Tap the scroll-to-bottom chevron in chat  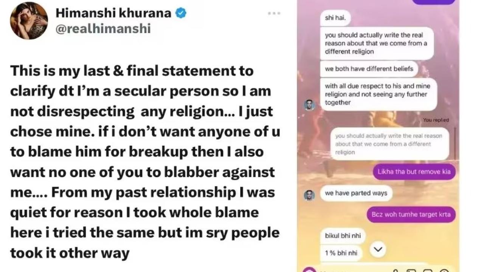377,249
